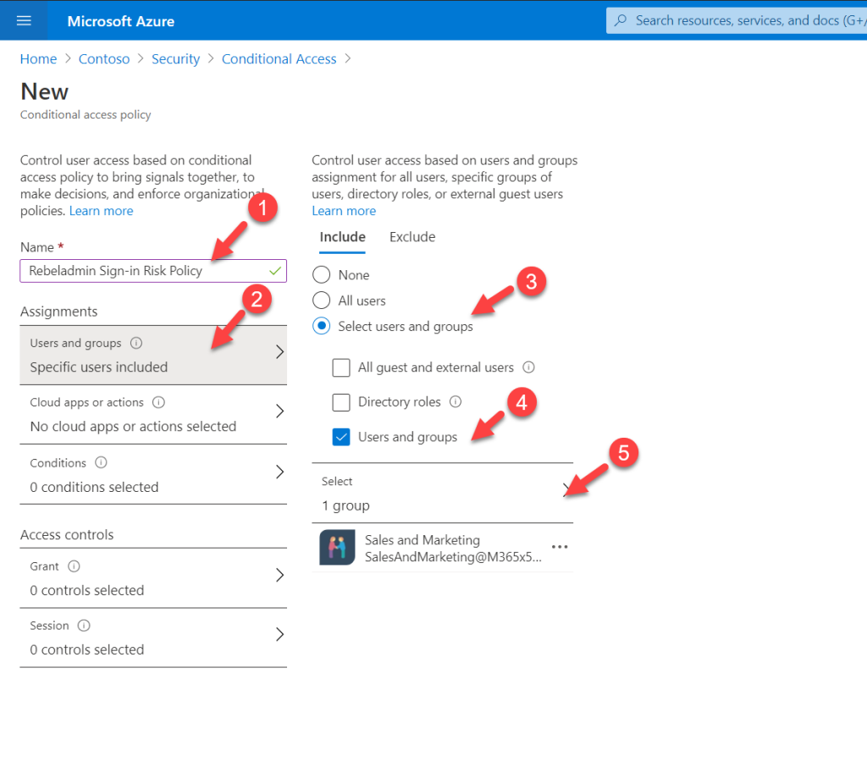Screen dimensions: 867x762
Task: Switch to the Exclude tab
Action: pyautogui.click(x=412, y=237)
